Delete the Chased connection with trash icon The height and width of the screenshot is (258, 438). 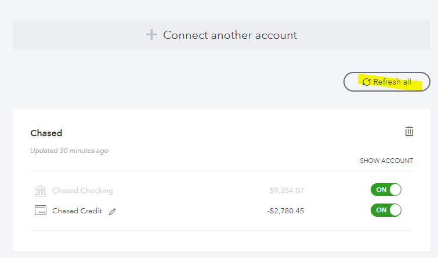coord(409,132)
